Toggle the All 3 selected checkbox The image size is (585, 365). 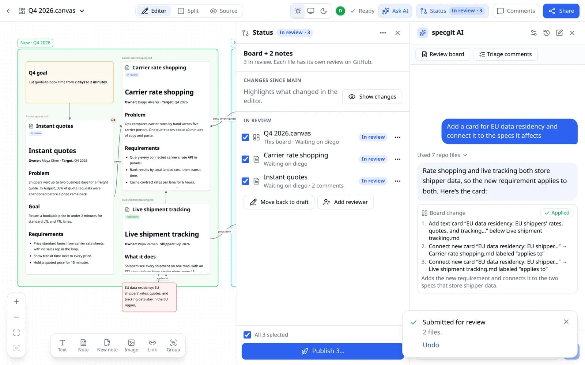pyautogui.click(x=247, y=335)
